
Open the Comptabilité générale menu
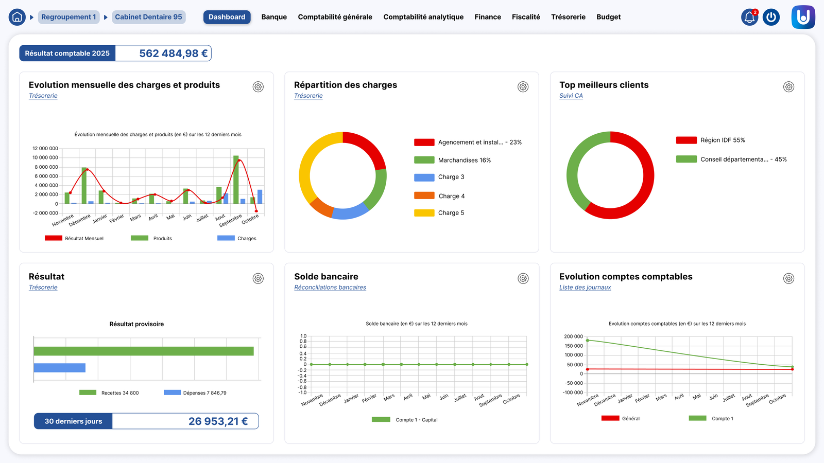[335, 17]
